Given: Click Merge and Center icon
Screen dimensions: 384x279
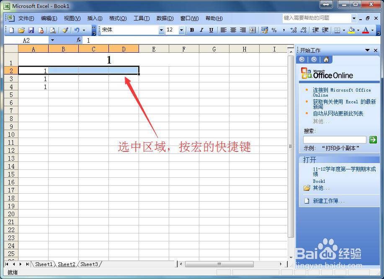Looking at the screenshot, I should pos(253,30).
